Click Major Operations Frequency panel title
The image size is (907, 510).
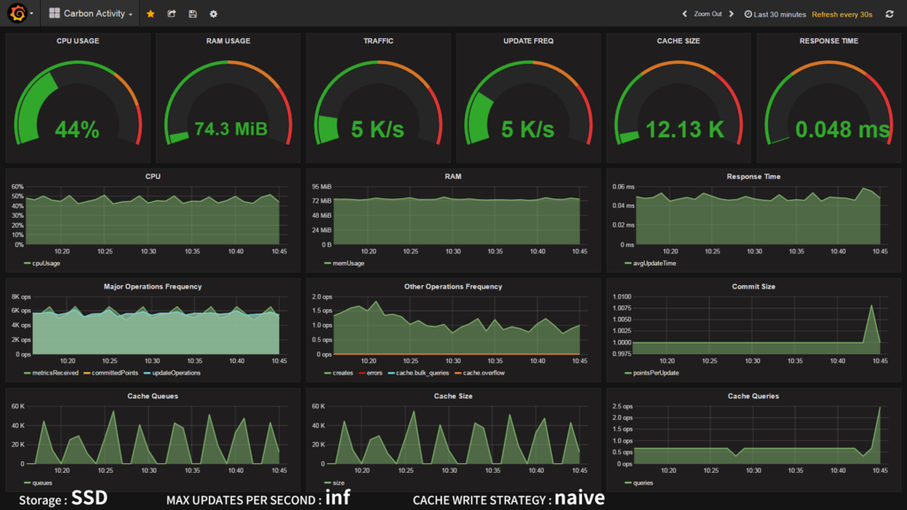[x=152, y=286]
